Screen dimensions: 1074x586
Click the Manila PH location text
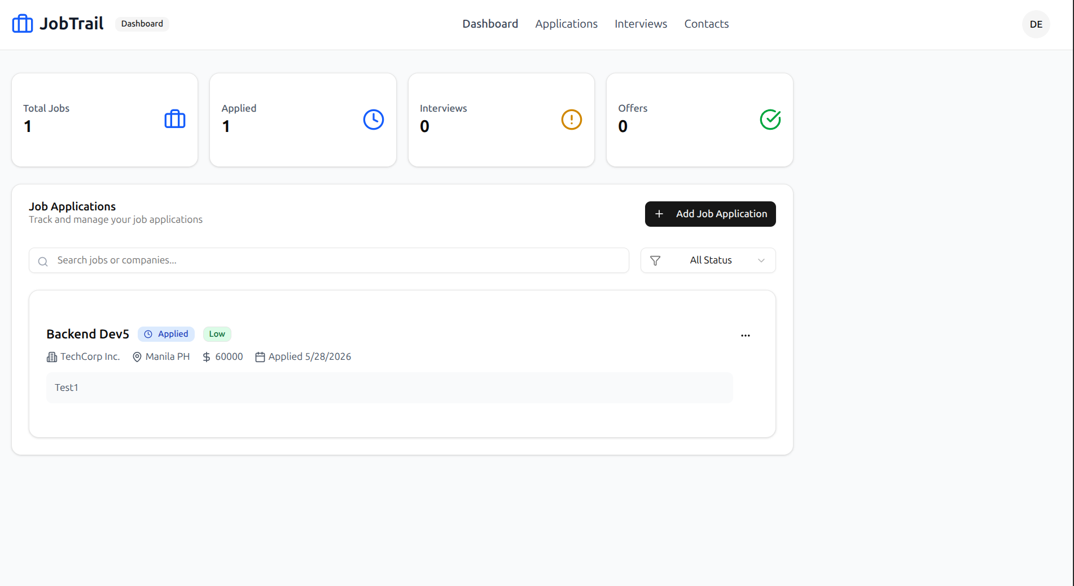(x=168, y=356)
